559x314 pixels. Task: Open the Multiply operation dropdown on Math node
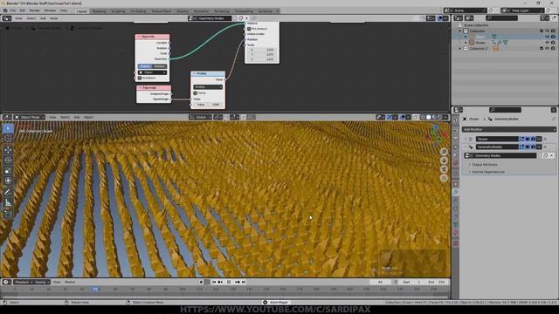(x=208, y=87)
